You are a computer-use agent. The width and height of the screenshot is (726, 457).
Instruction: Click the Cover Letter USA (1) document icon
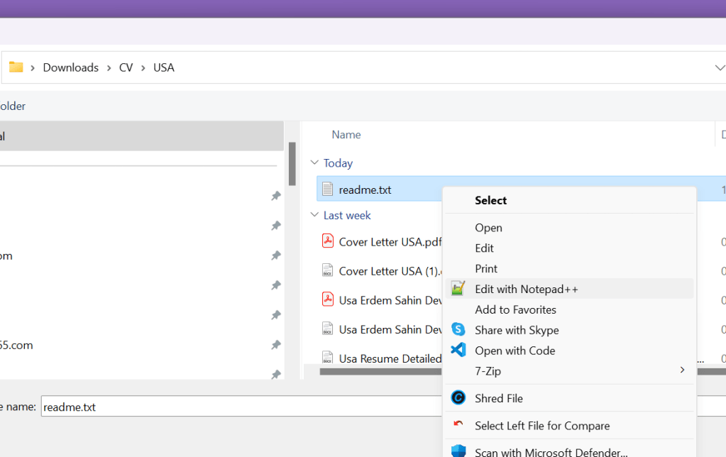327,270
